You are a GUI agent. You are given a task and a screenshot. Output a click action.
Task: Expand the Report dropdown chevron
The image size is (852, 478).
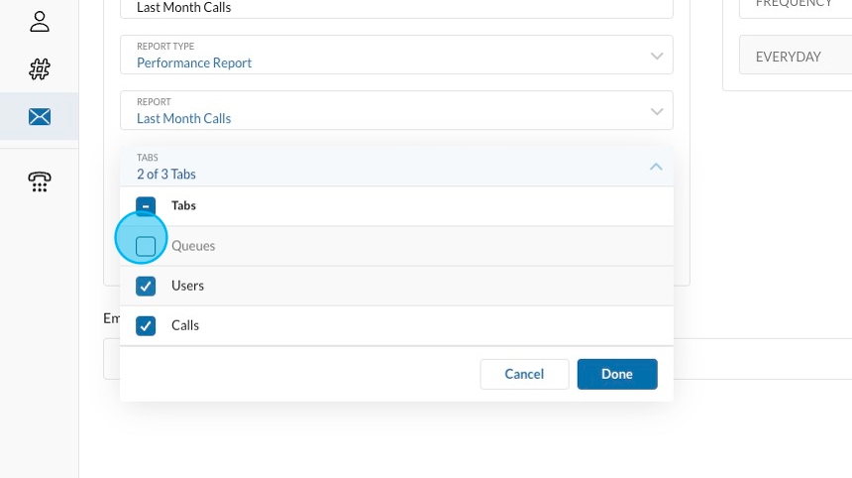[656, 111]
